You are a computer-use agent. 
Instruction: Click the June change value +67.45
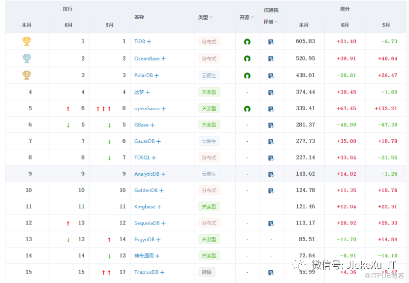[346, 108]
